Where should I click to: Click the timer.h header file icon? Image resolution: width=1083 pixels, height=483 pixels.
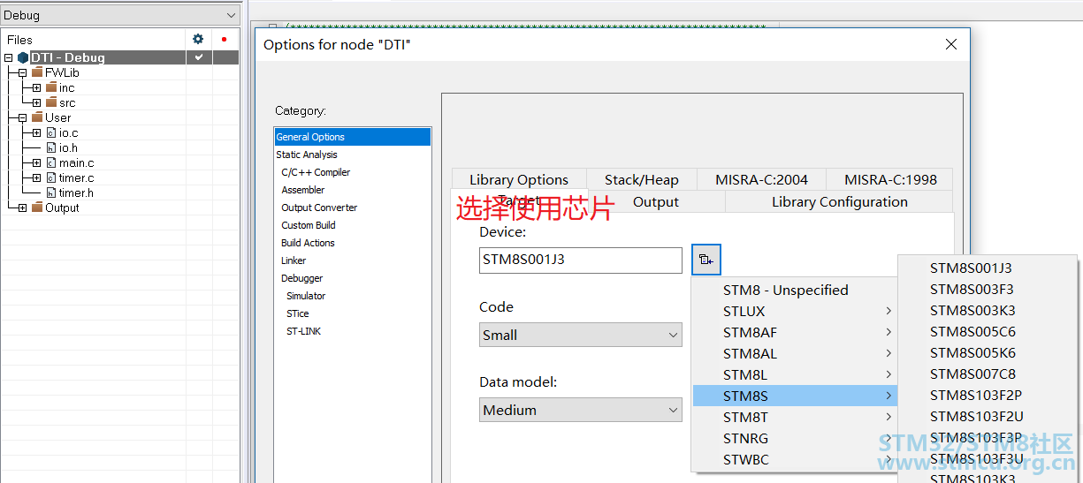point(51,192)
